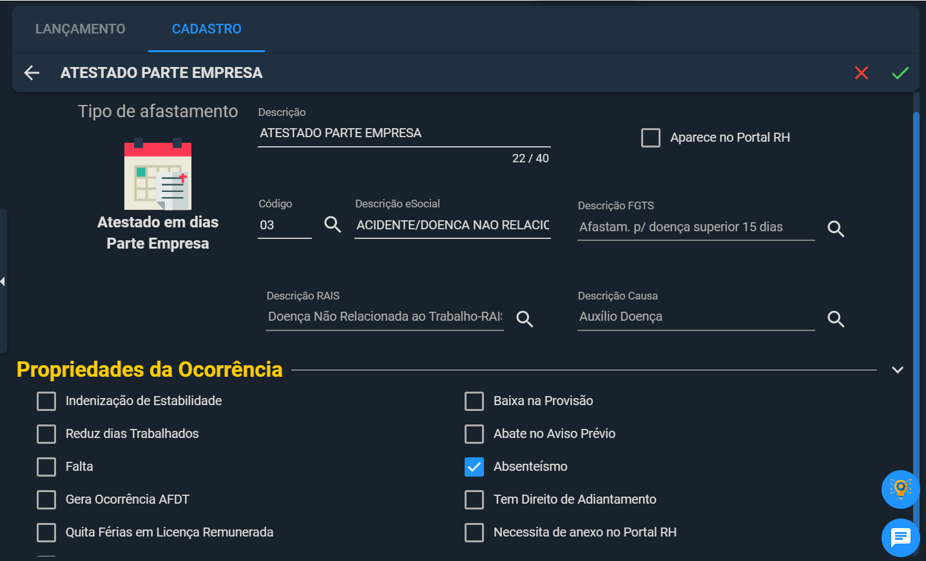
Task: Switch to the LANÇAMENTO tab
Action: (81, 29)
